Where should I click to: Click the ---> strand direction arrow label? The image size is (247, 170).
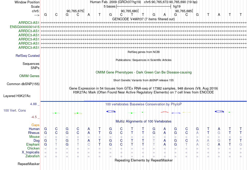coord(37,15)
